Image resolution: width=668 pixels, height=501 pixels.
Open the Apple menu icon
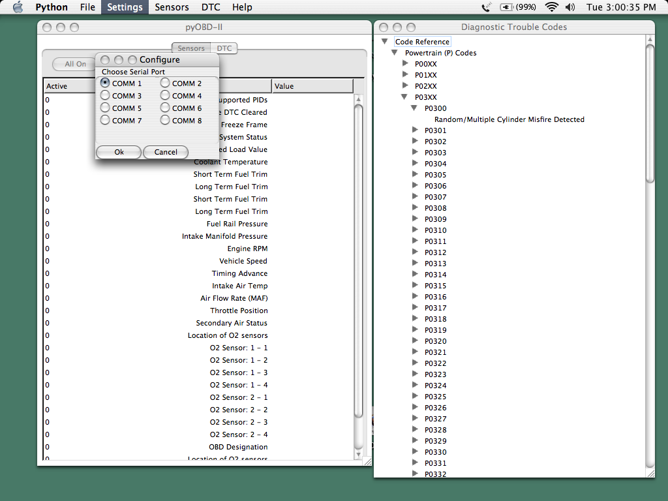click(x=18, y=7)
